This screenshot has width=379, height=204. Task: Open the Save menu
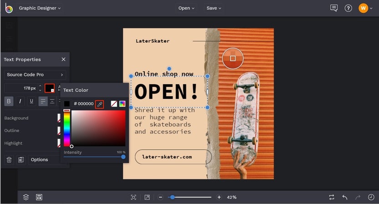[x=213, y=8]
